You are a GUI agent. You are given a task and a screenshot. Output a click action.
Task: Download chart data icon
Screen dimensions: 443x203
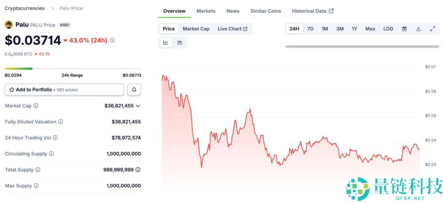[418, 29]
